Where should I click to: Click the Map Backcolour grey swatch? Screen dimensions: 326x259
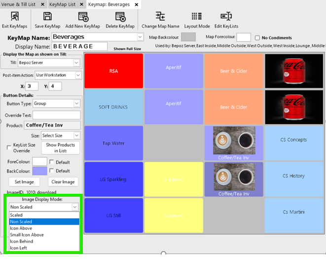tap(188, 37)
